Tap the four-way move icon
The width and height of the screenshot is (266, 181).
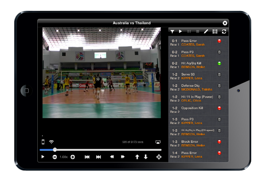[159, 157]
